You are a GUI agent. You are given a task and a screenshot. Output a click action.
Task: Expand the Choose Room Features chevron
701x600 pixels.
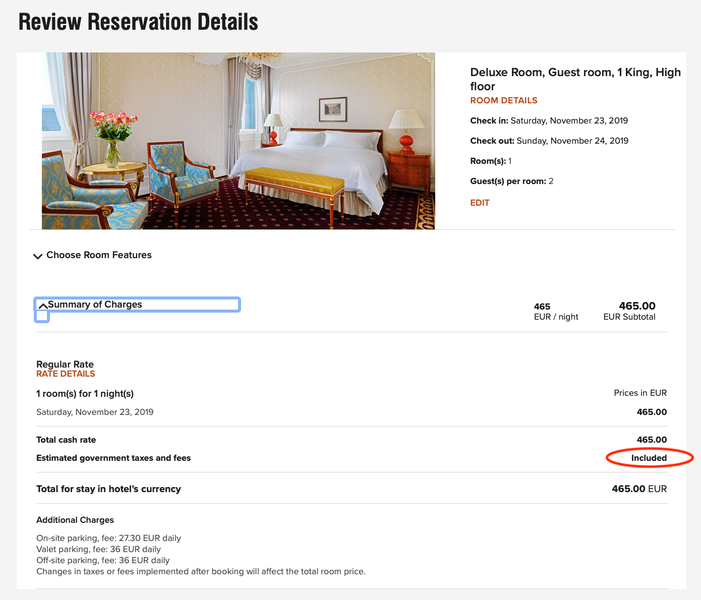click(37, 256)
